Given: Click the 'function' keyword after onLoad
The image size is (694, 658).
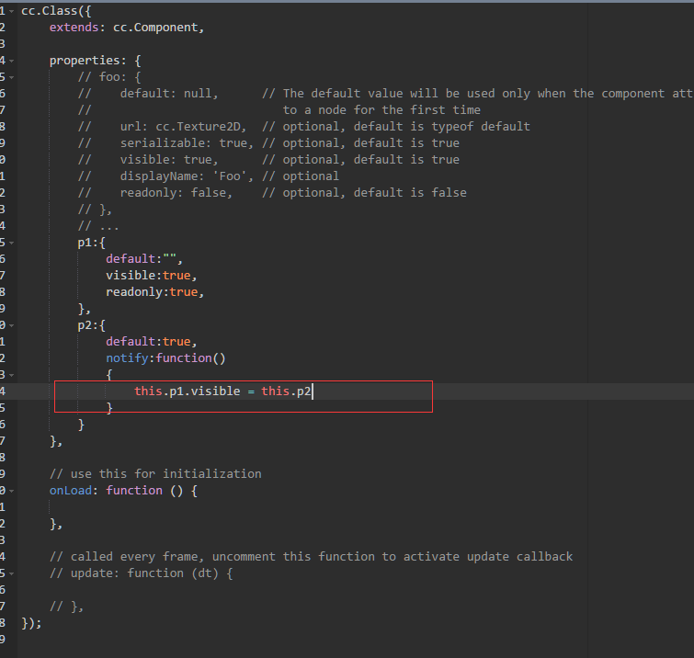Looking at the screenshot, I should tap(134, 491).
